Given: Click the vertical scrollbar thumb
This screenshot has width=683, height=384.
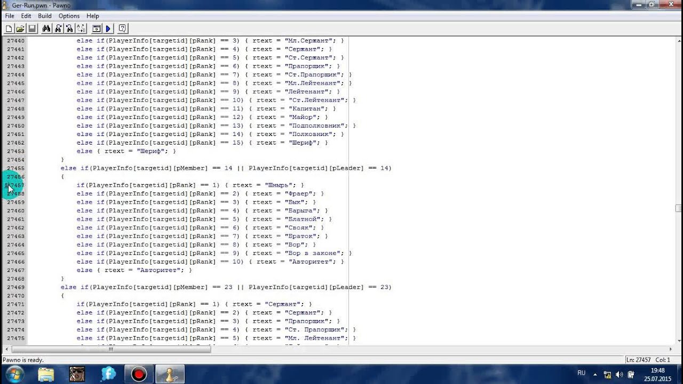Looking at the screenshot, I should tap(678, 209).
